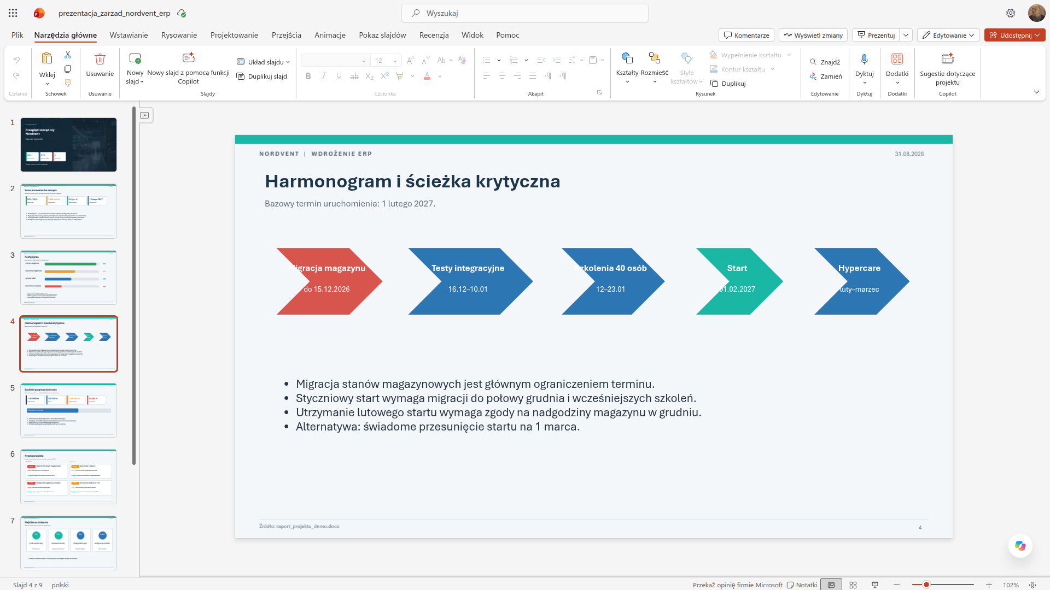Click Duplikuj slajd in Slajdy group
Screen dimensions: 1050x590
(x=262, y=76)
